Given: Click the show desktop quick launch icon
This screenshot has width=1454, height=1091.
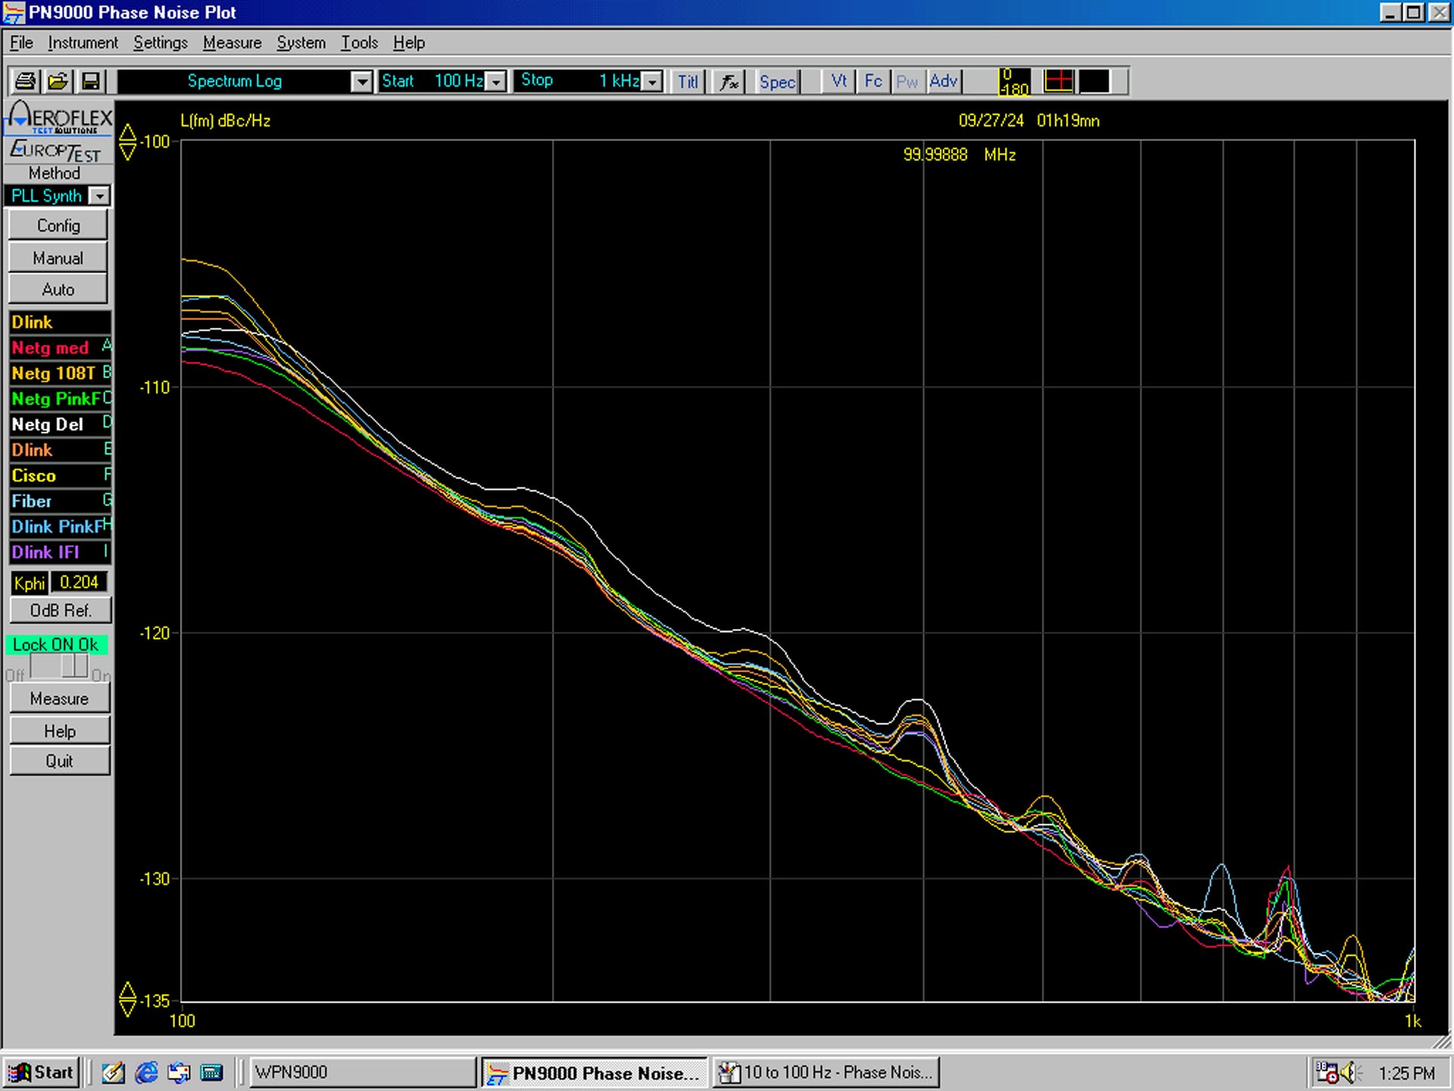Looking at the screenshot, I should click(211, 1072).
